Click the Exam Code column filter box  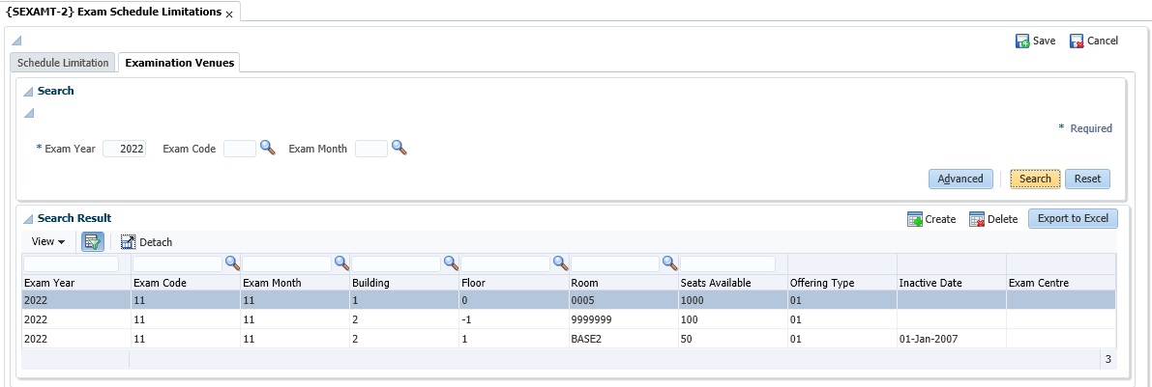click(x=177, y=263)
